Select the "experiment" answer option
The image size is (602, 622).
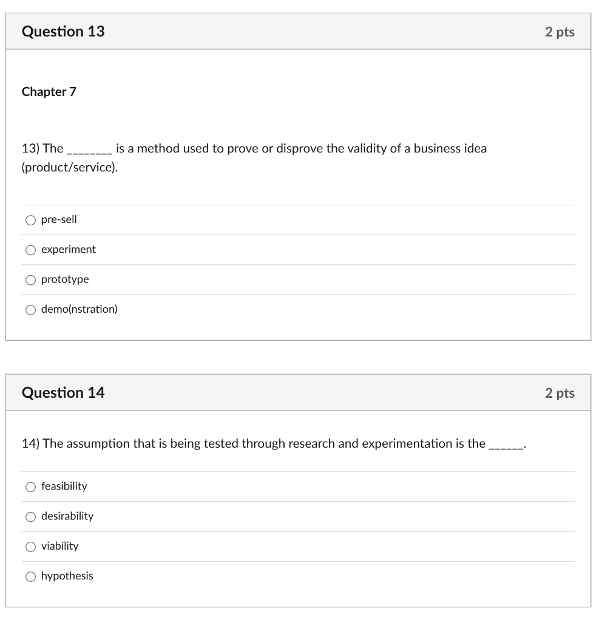pos(30,250)
